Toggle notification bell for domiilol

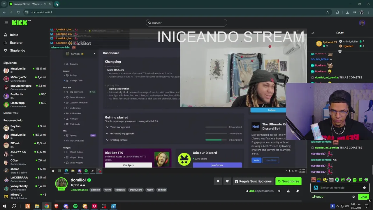tap(218, 181)
